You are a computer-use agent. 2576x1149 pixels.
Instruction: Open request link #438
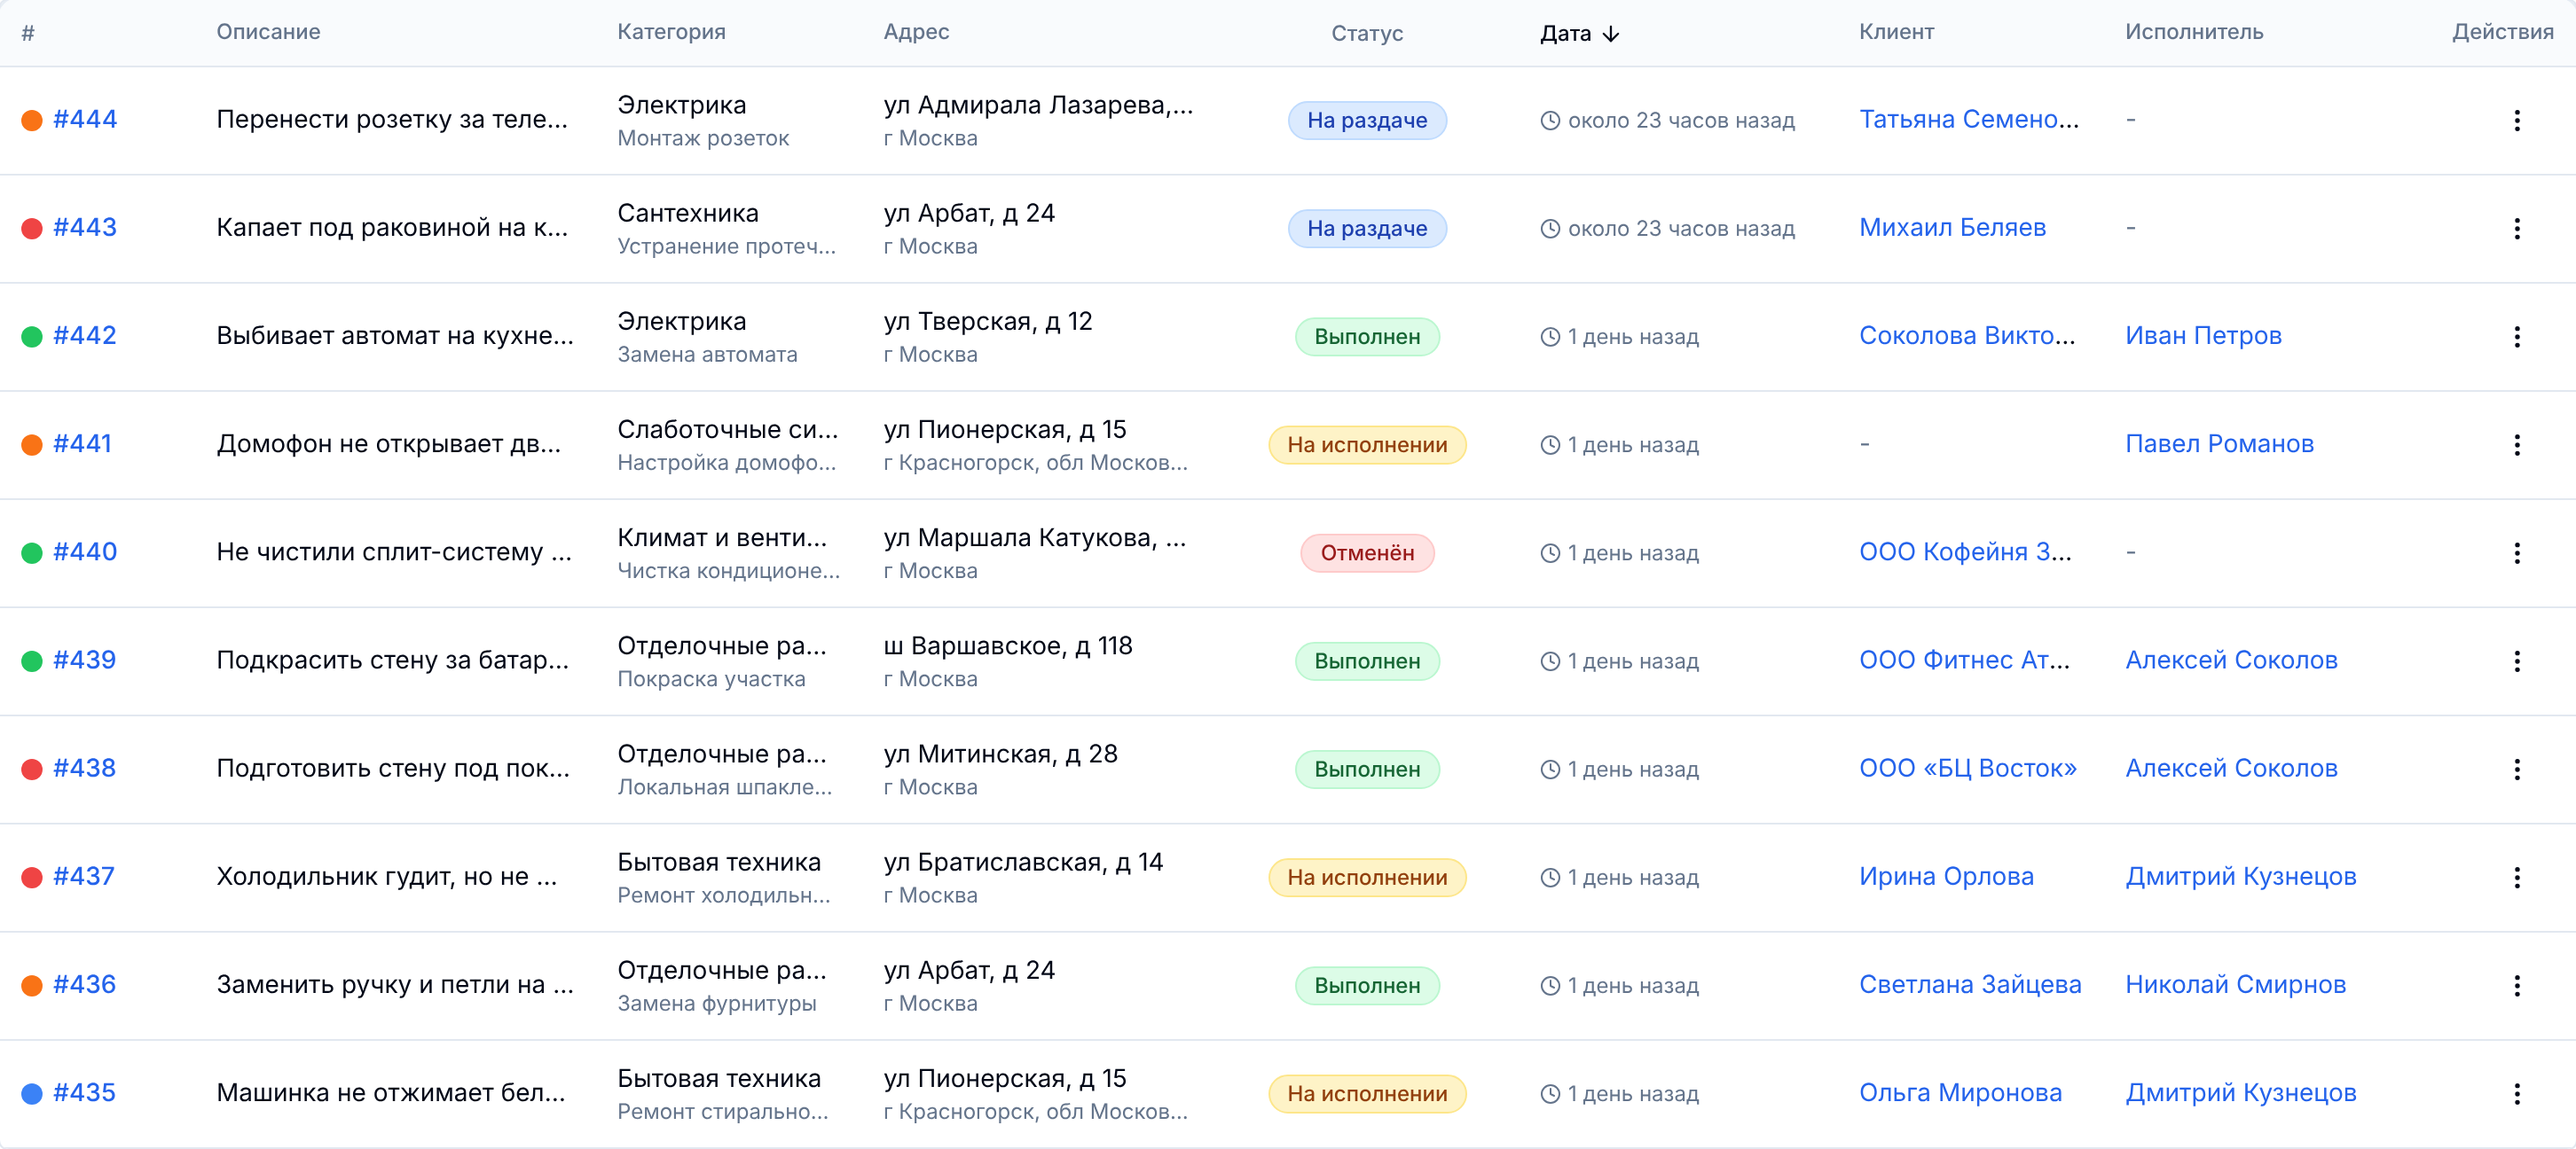85,768
